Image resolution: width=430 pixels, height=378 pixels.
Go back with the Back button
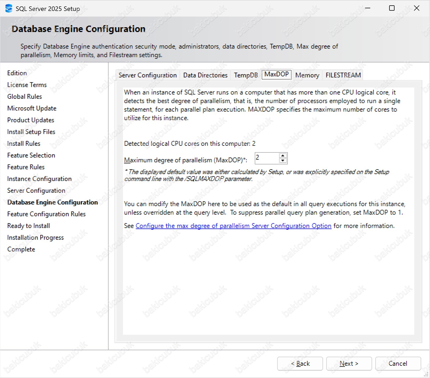[x=300, y=364]
